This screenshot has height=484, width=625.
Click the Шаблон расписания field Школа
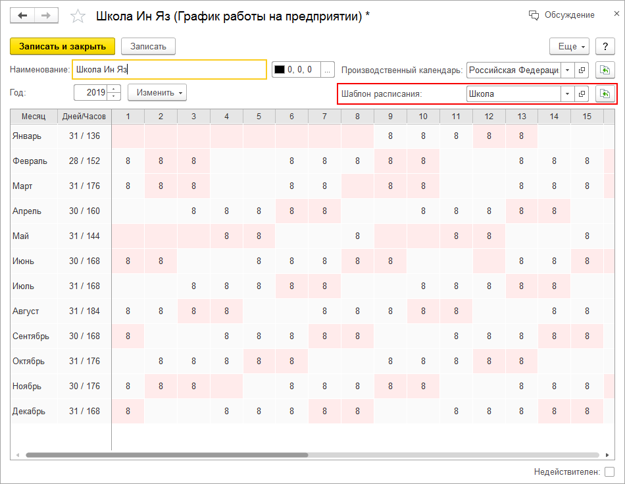513,94
